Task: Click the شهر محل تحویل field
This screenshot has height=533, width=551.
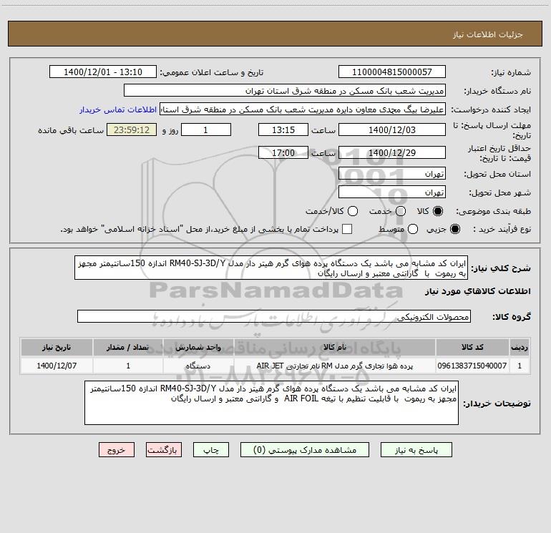Action: [x=392, y=192]
